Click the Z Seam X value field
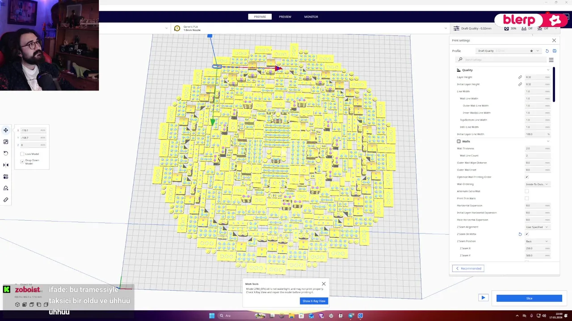Viewport: 572px width, 321px height. (x=538, y=248)
